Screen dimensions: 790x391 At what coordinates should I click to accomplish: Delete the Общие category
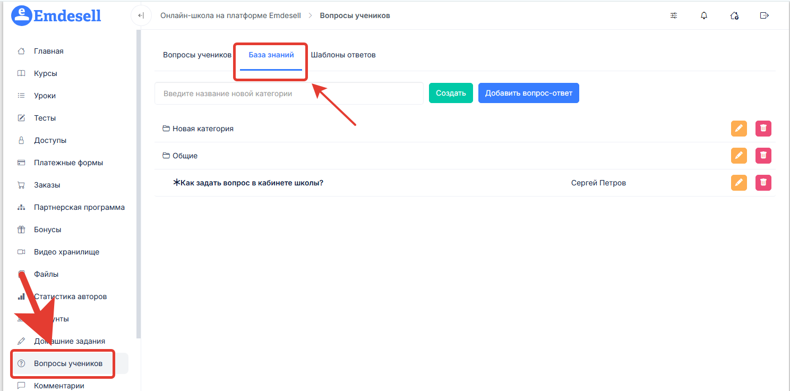point(763,156)
